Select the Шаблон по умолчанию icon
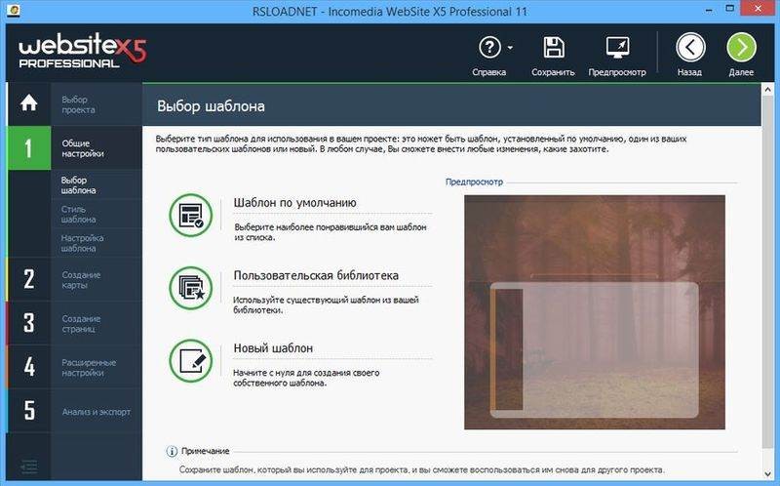The height and width of the screenshot is (486, 780). coord(190,215)
